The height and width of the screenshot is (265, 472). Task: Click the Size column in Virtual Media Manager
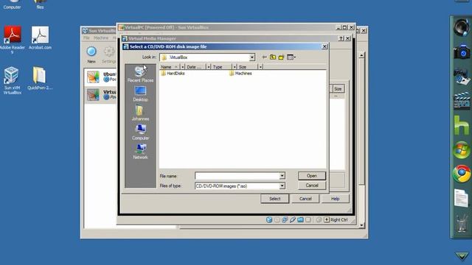pyautogui.click(x=338, y=89)
